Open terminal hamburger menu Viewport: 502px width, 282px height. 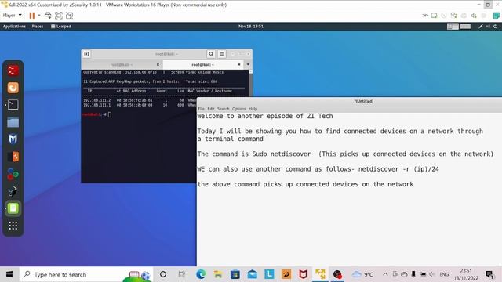coord(221,54)
